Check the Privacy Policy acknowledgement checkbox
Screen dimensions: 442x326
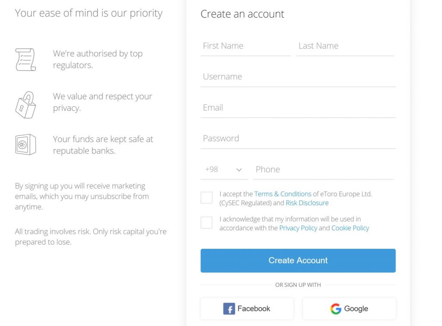207,223
